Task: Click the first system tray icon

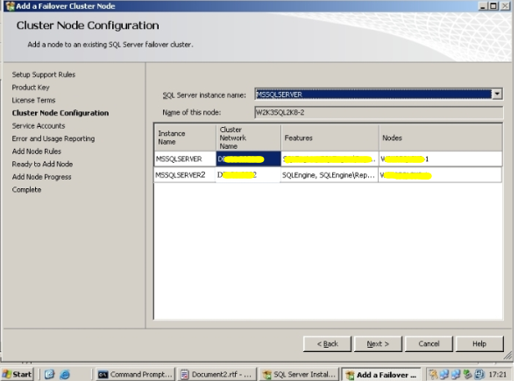Action: click(x=433, y=374)
